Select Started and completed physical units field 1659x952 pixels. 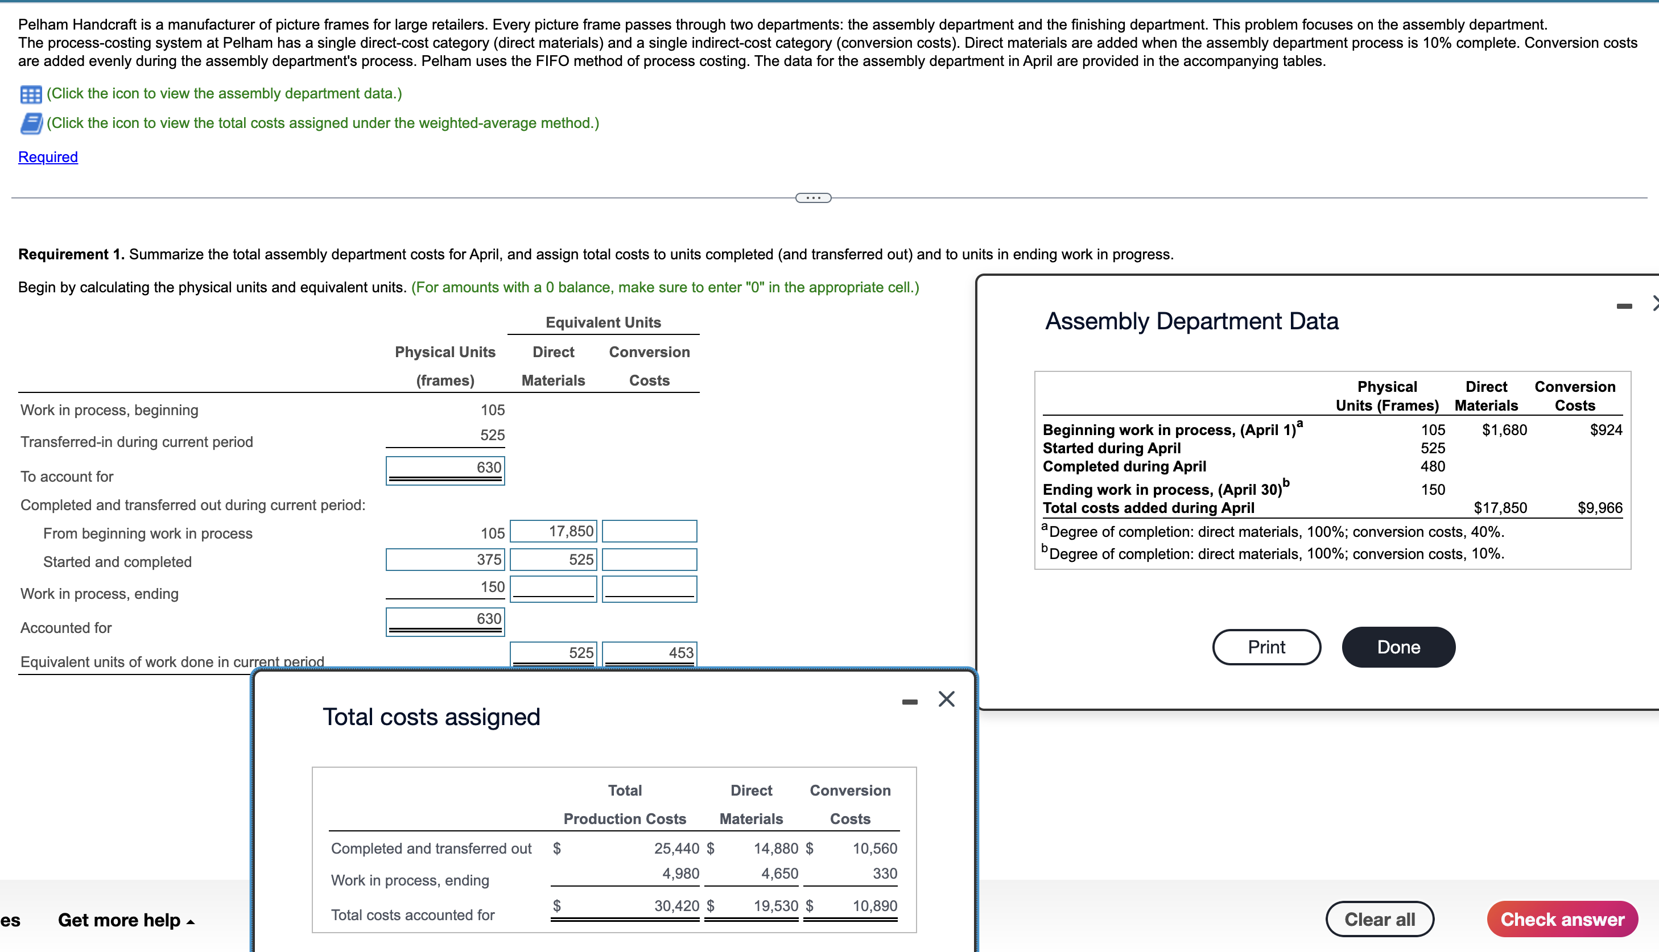click(x=445, y=559)
